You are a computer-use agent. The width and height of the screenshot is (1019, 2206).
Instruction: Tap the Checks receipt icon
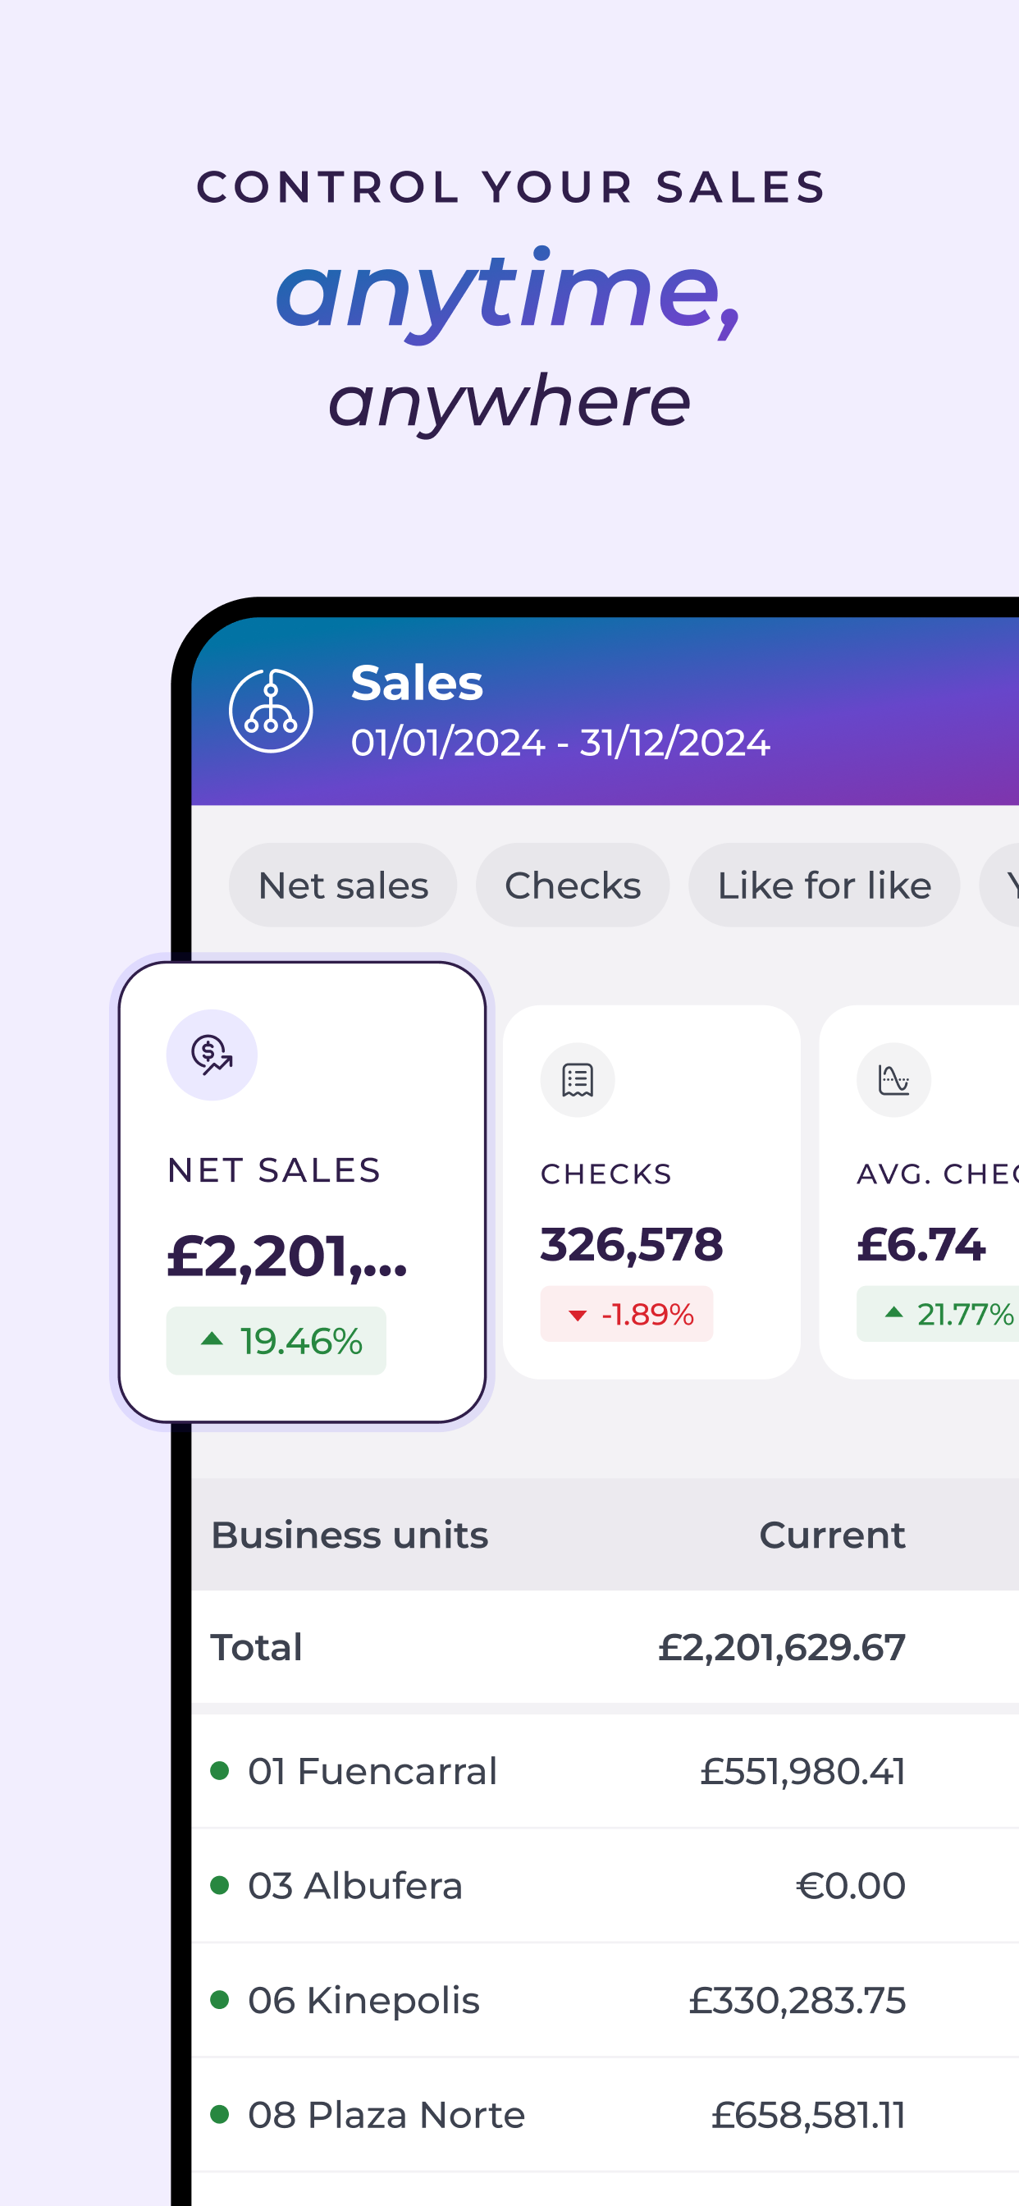(577, 1080)
